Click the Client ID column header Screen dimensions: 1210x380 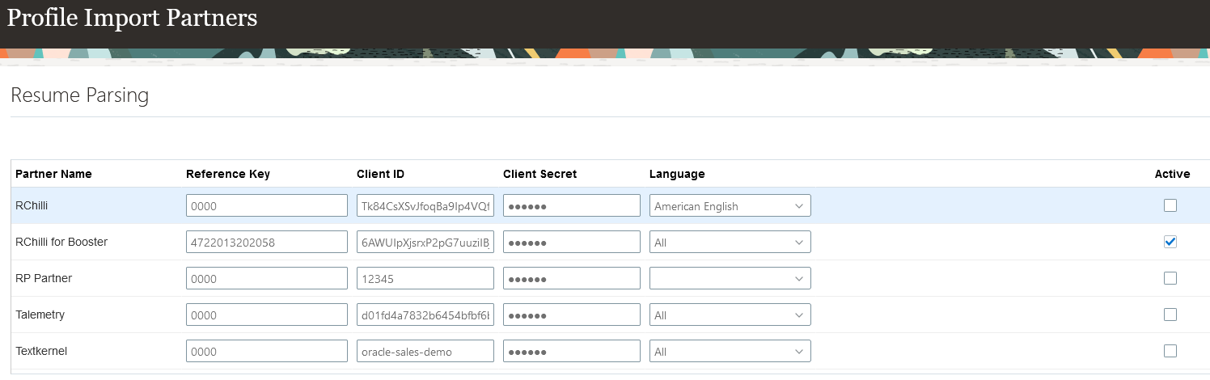pyautogui.click(x=380, y=174)
